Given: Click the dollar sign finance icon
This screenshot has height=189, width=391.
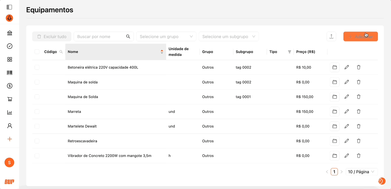Looking at the screenshot, I should click(10, 86).
